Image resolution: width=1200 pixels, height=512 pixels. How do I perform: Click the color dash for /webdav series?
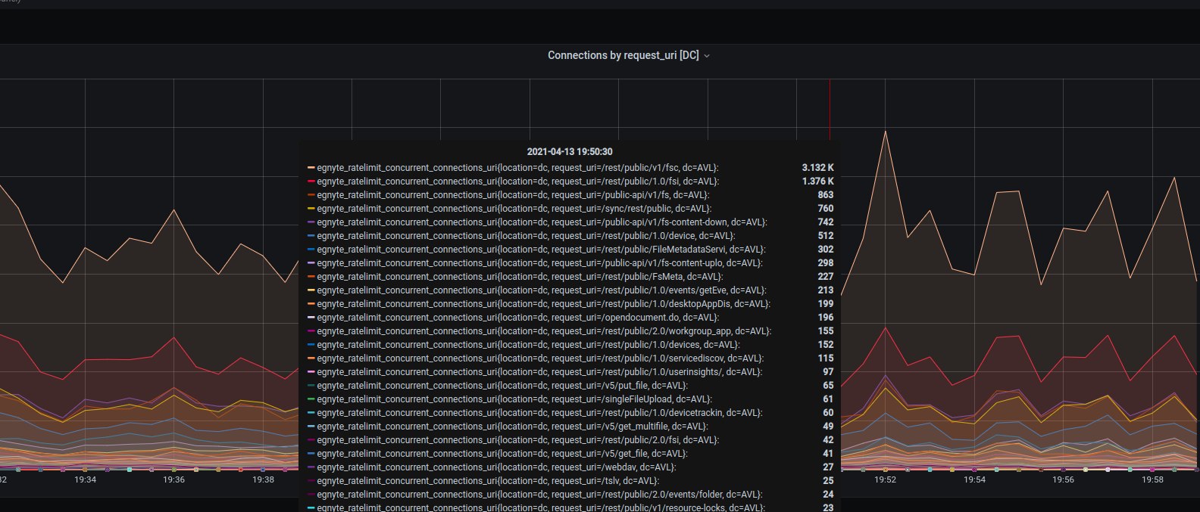coord(311,467)
